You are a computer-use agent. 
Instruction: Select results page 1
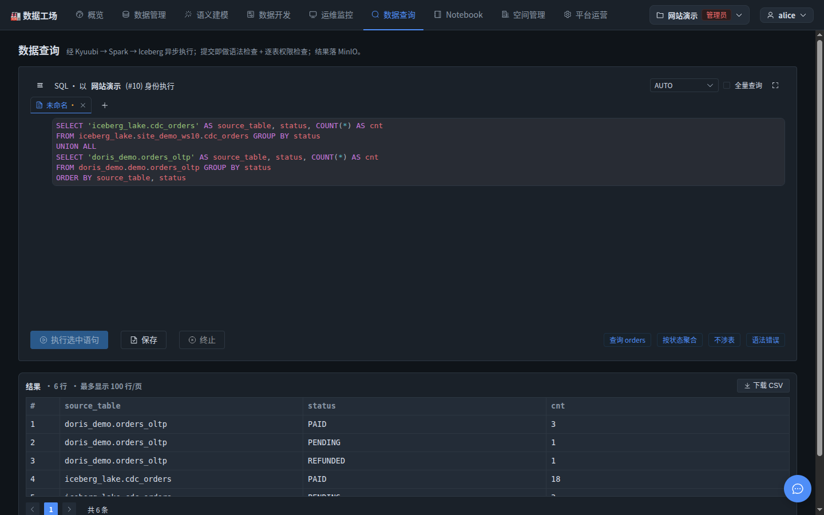(x=51, y=509)
